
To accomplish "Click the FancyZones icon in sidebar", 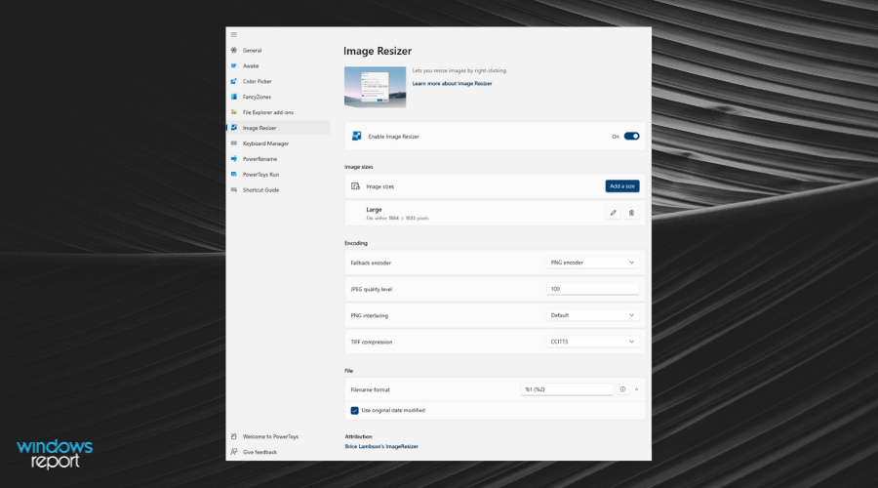I will click(x=234, y=97).
